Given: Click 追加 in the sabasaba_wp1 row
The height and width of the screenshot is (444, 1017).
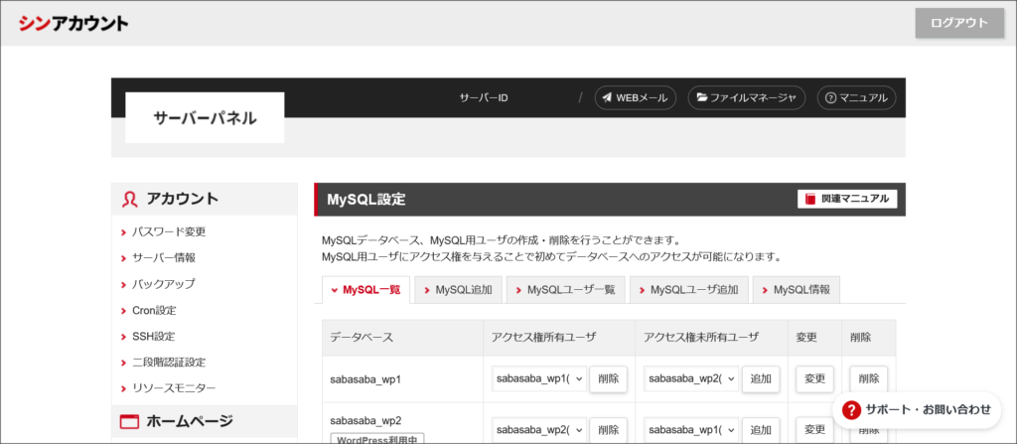Looking at the screenshot, I should point(761,379).
